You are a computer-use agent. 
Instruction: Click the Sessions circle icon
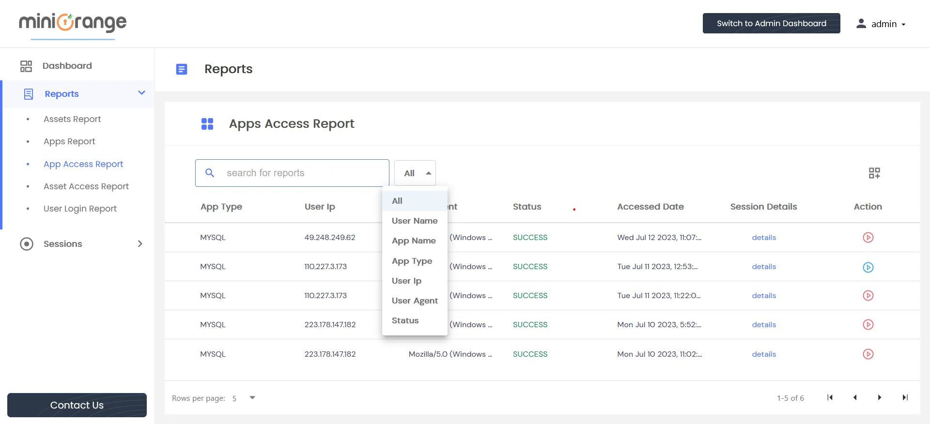coord(27,243)
